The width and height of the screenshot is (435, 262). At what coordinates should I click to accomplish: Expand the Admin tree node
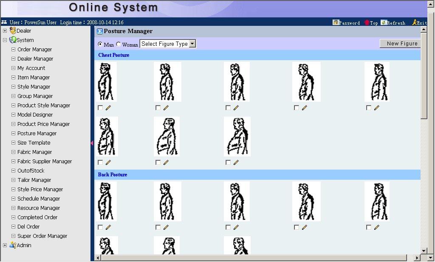tap(5, 245)
